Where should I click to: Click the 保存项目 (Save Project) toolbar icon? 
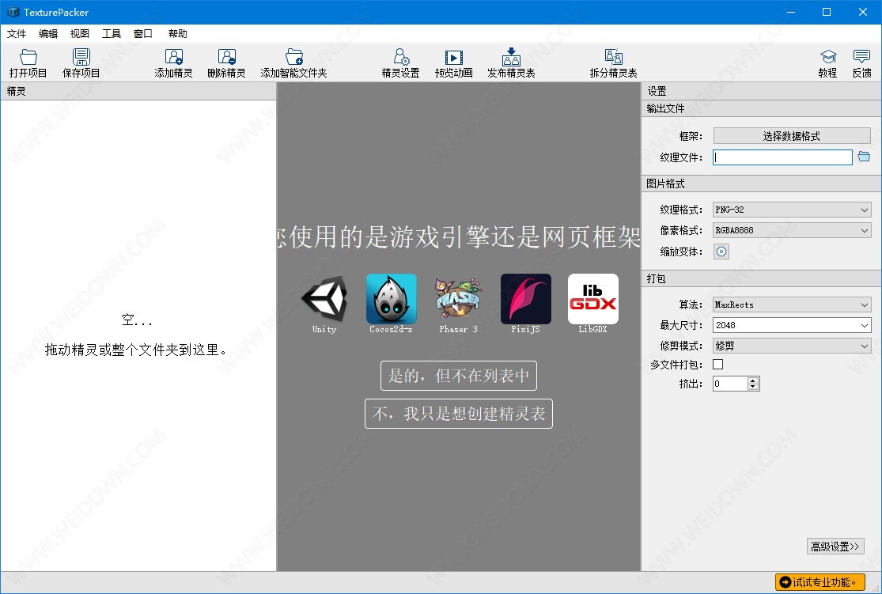pos(81,57)
